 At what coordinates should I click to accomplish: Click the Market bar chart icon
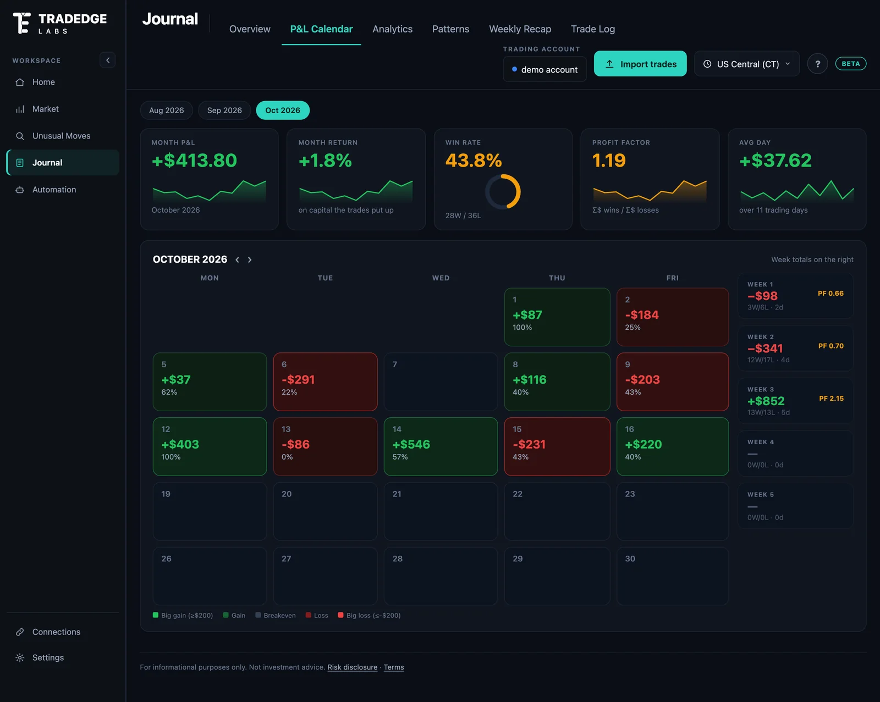pos(20,109)
